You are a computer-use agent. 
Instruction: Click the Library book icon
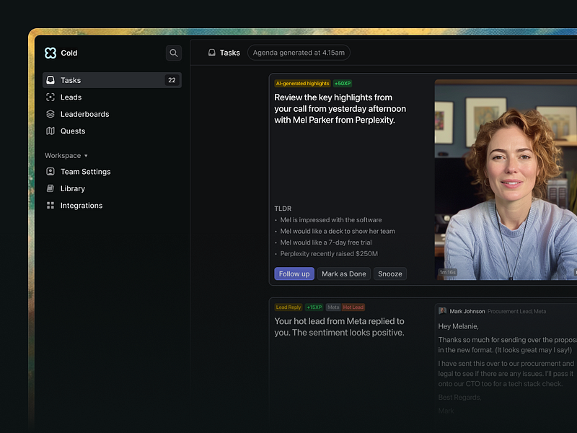click(x=50, y=188)
